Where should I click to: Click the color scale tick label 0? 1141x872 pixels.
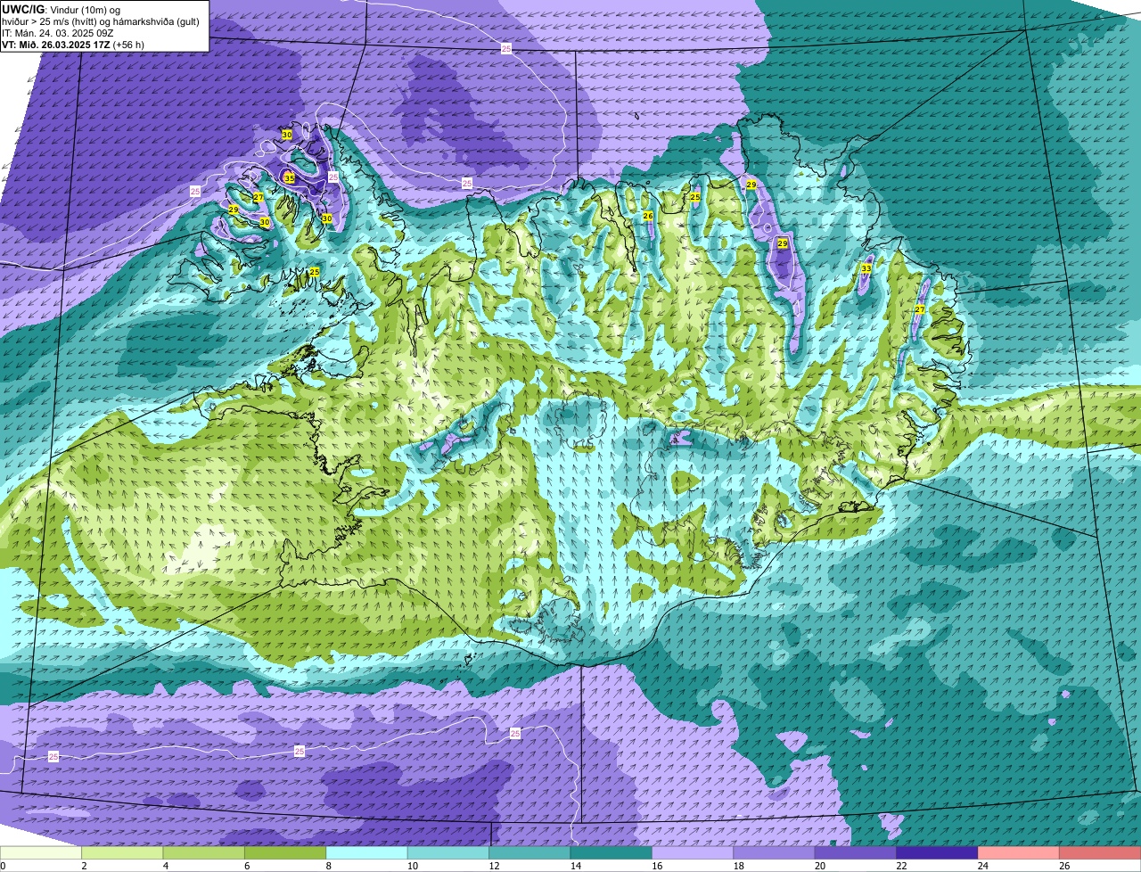(4, 866)
